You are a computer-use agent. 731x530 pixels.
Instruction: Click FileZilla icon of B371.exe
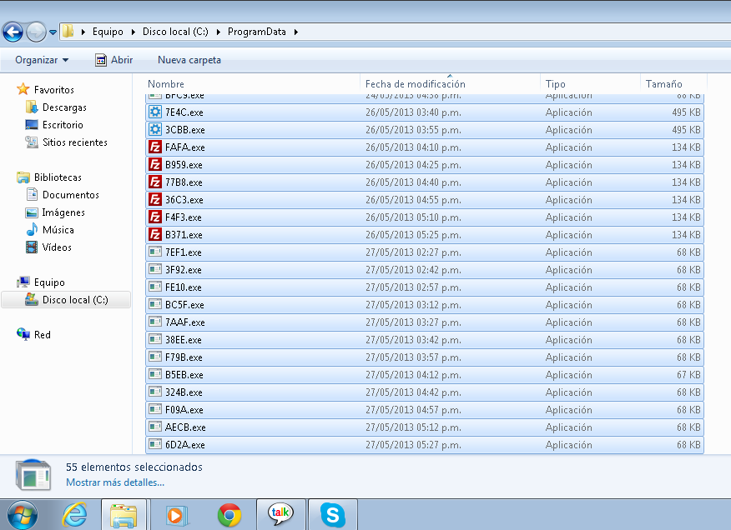click(154, 234)
